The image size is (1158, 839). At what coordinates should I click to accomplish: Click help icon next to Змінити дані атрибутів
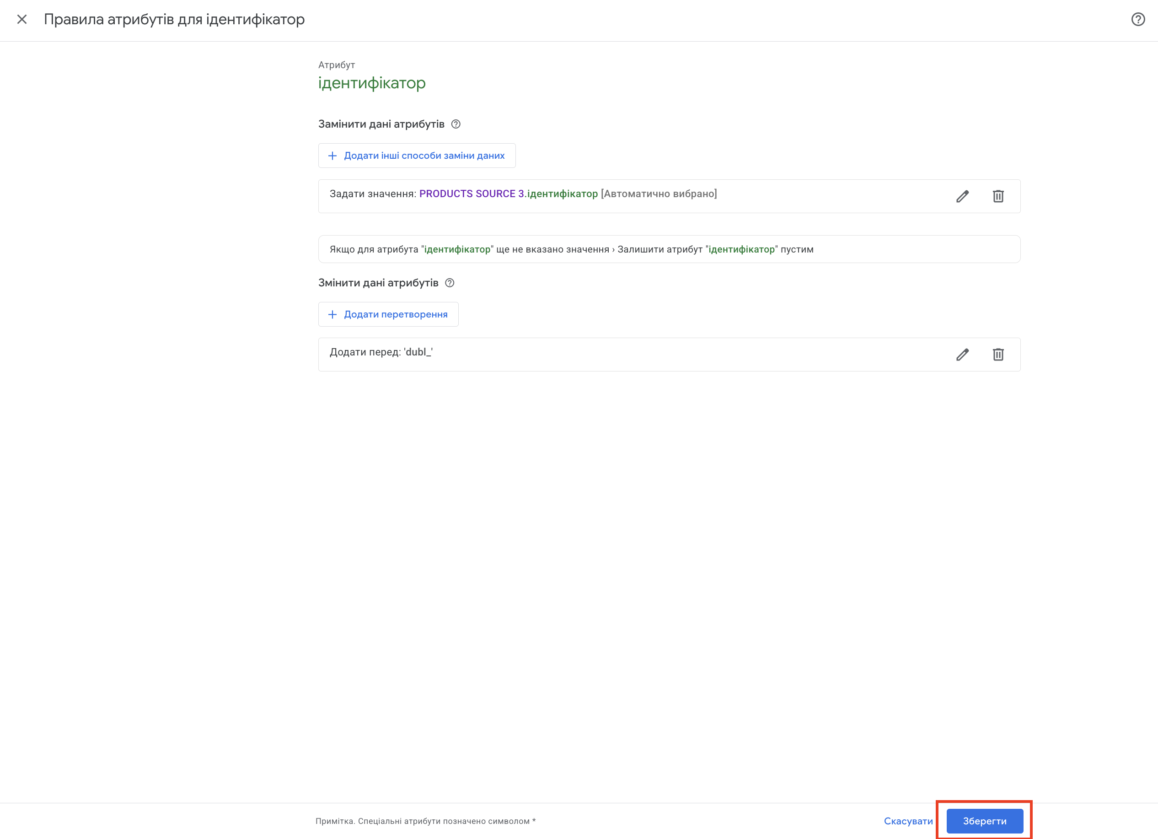[450, 283]
